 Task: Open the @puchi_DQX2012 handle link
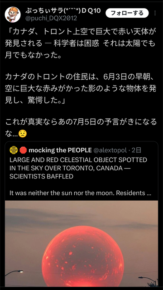pyautogui.click(x=51, y=18)
